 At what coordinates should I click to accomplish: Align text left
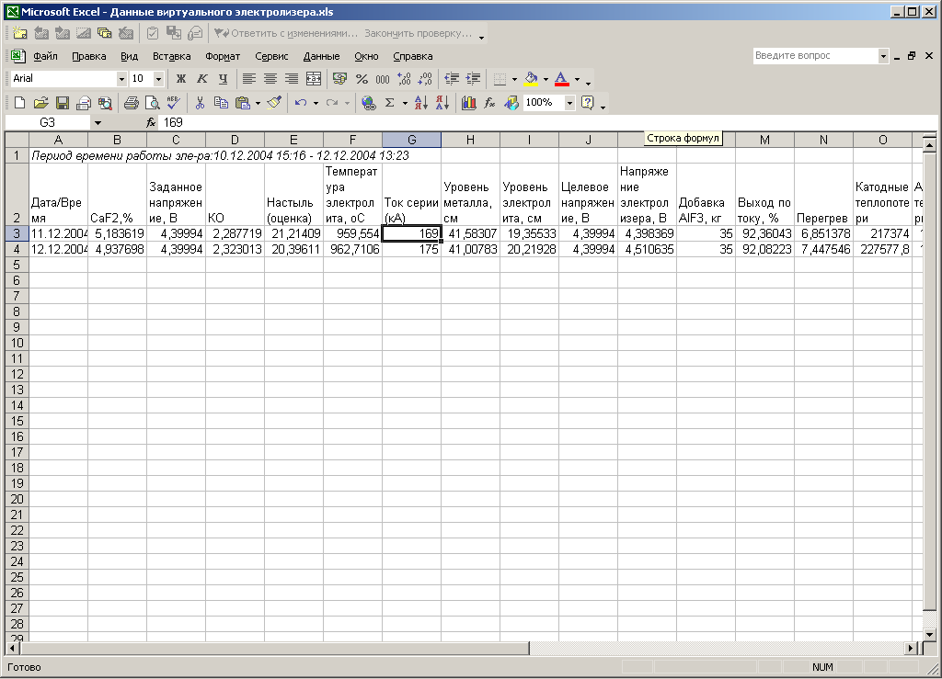pos(249,79)
